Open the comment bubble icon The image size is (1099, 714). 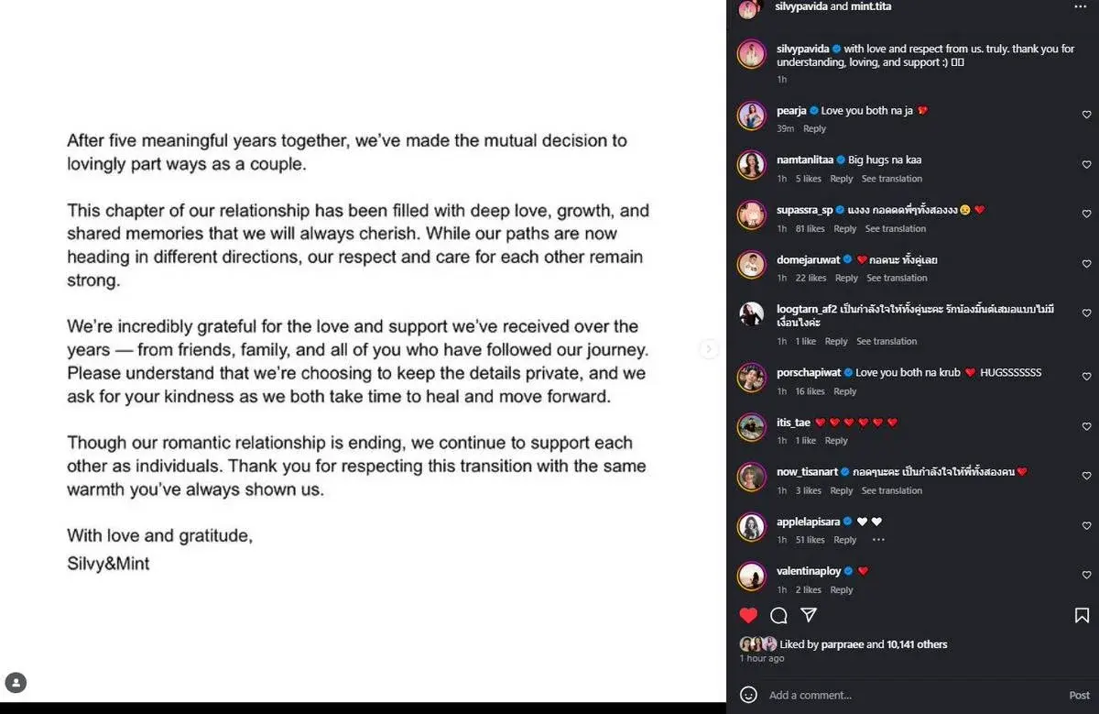tap(778, 615)
